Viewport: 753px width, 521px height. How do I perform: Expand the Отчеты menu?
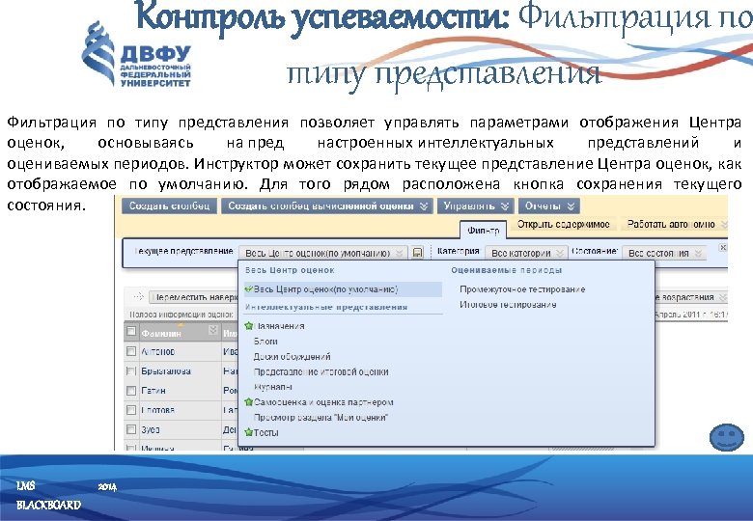click(549, 206)
